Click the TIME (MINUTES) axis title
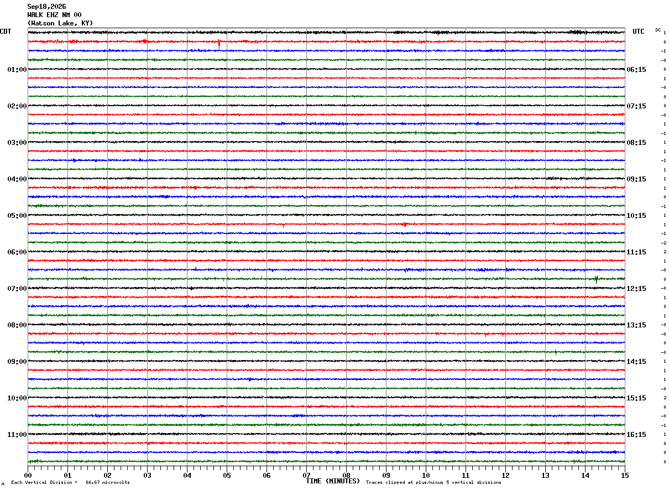 (x=333, y=481)
